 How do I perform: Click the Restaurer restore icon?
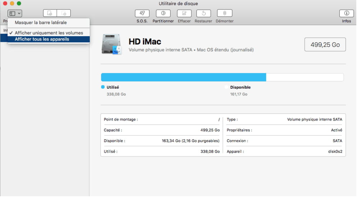click(x=203, y=13)
